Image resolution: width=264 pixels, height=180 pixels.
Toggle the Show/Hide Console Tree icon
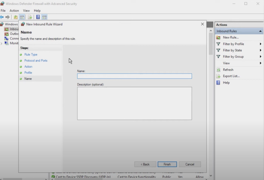click(x=22, y=17)
